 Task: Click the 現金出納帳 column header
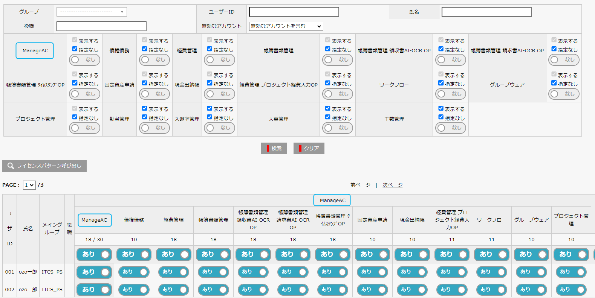coord(412,220)
